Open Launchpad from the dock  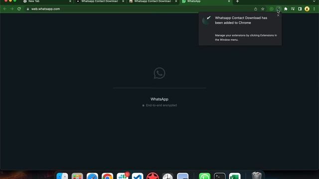(x=77, y=176)
